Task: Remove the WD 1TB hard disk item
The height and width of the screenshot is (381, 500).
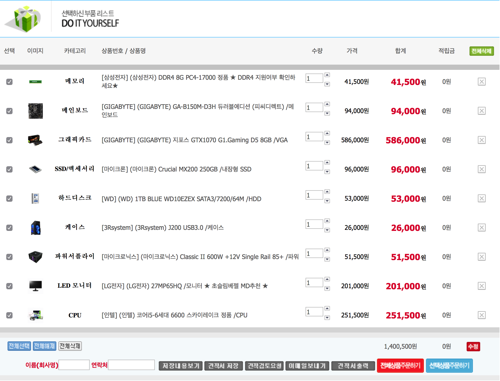Action: point(481,199)
